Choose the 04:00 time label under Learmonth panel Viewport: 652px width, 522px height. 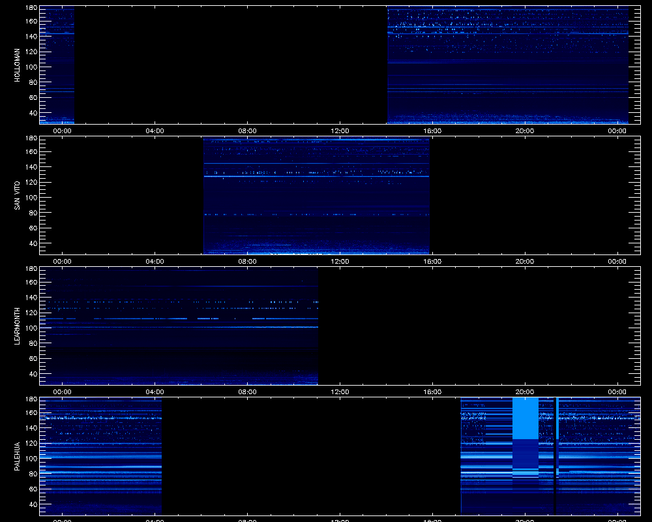click(x=155, y=391)
